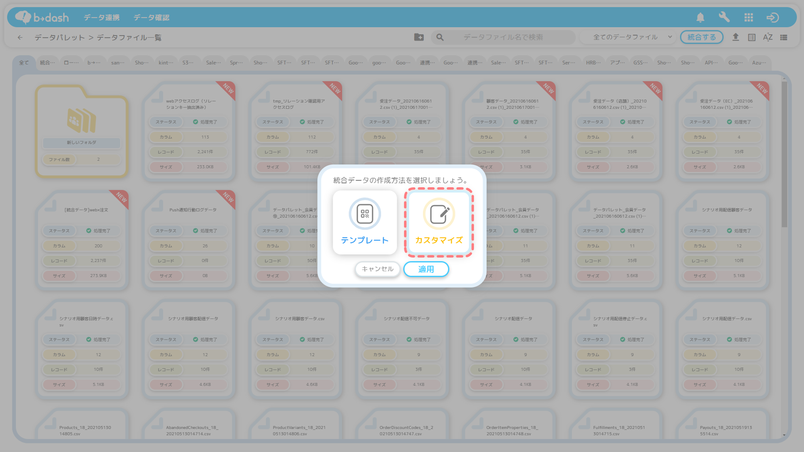Click the キャンセル button
The height and width of the screenshot is (452, 804).
(377, 269)
